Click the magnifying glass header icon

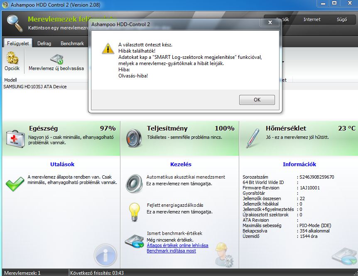coord(15,23)
